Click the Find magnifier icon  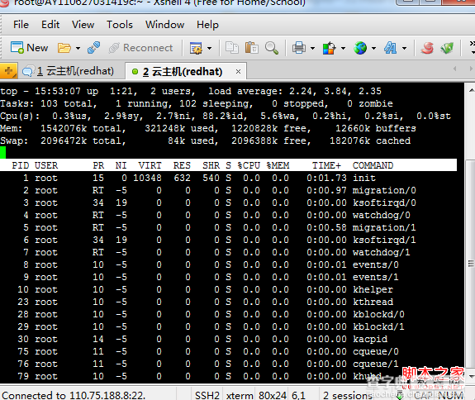(272, 48)
